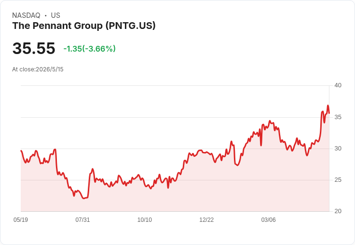The width and height of the screenshot is (355, 245).
Task: Click the 07/31 x-axis date label
Action: 82,219
